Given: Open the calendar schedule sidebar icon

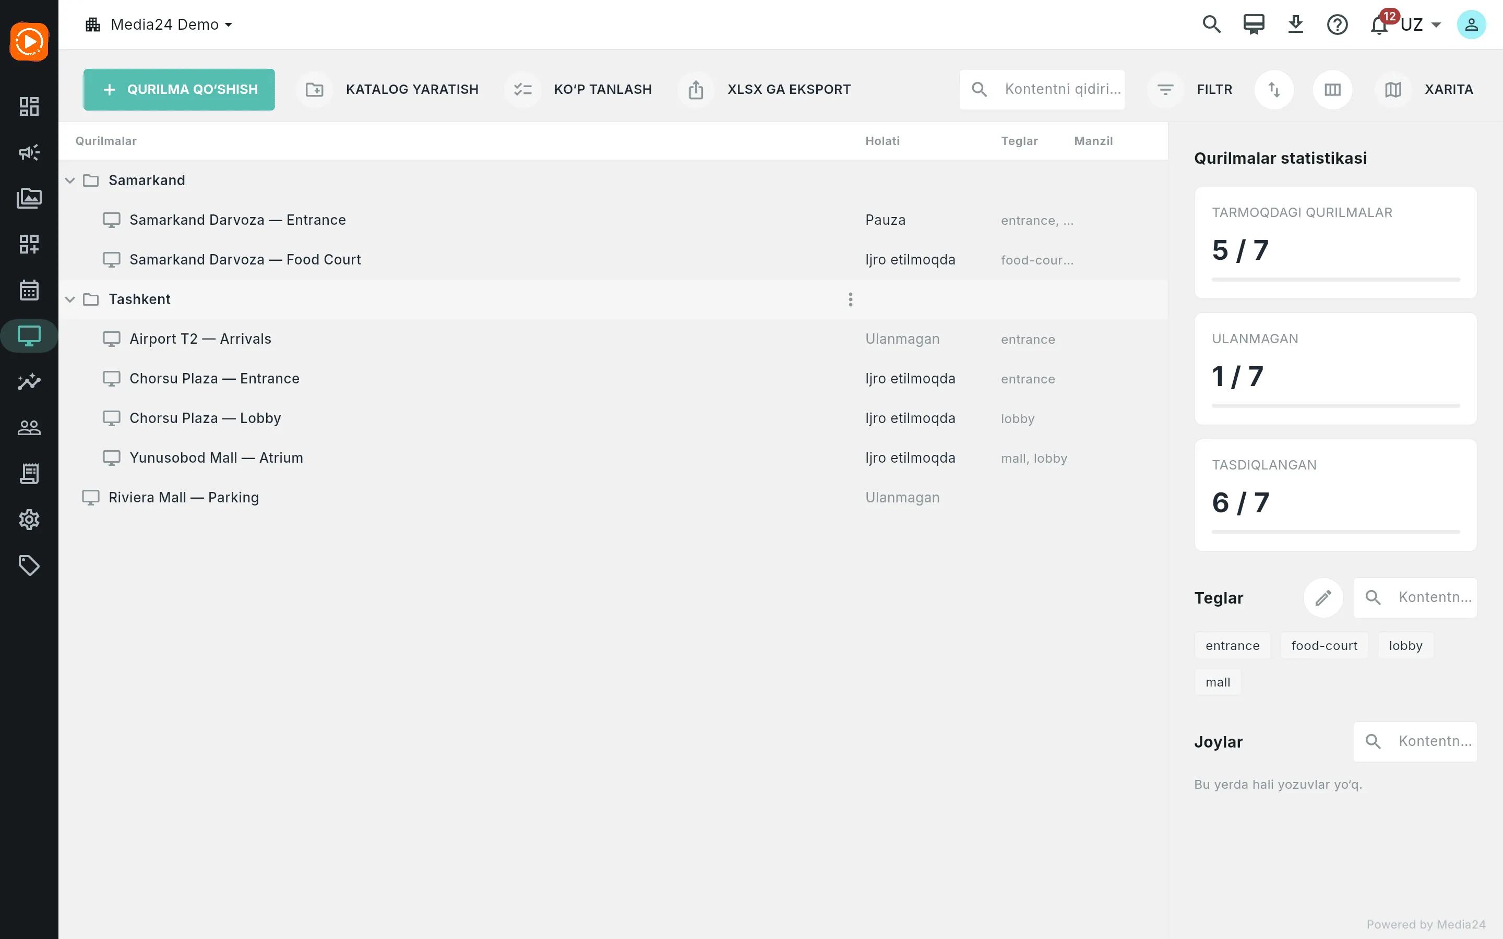Looking at the screenshot, I should pos(29,290).
